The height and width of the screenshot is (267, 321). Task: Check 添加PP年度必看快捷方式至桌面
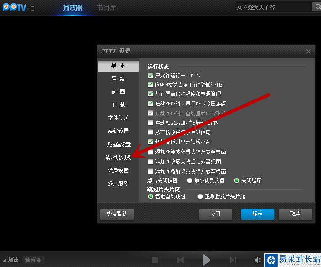[x=150, y=152]
